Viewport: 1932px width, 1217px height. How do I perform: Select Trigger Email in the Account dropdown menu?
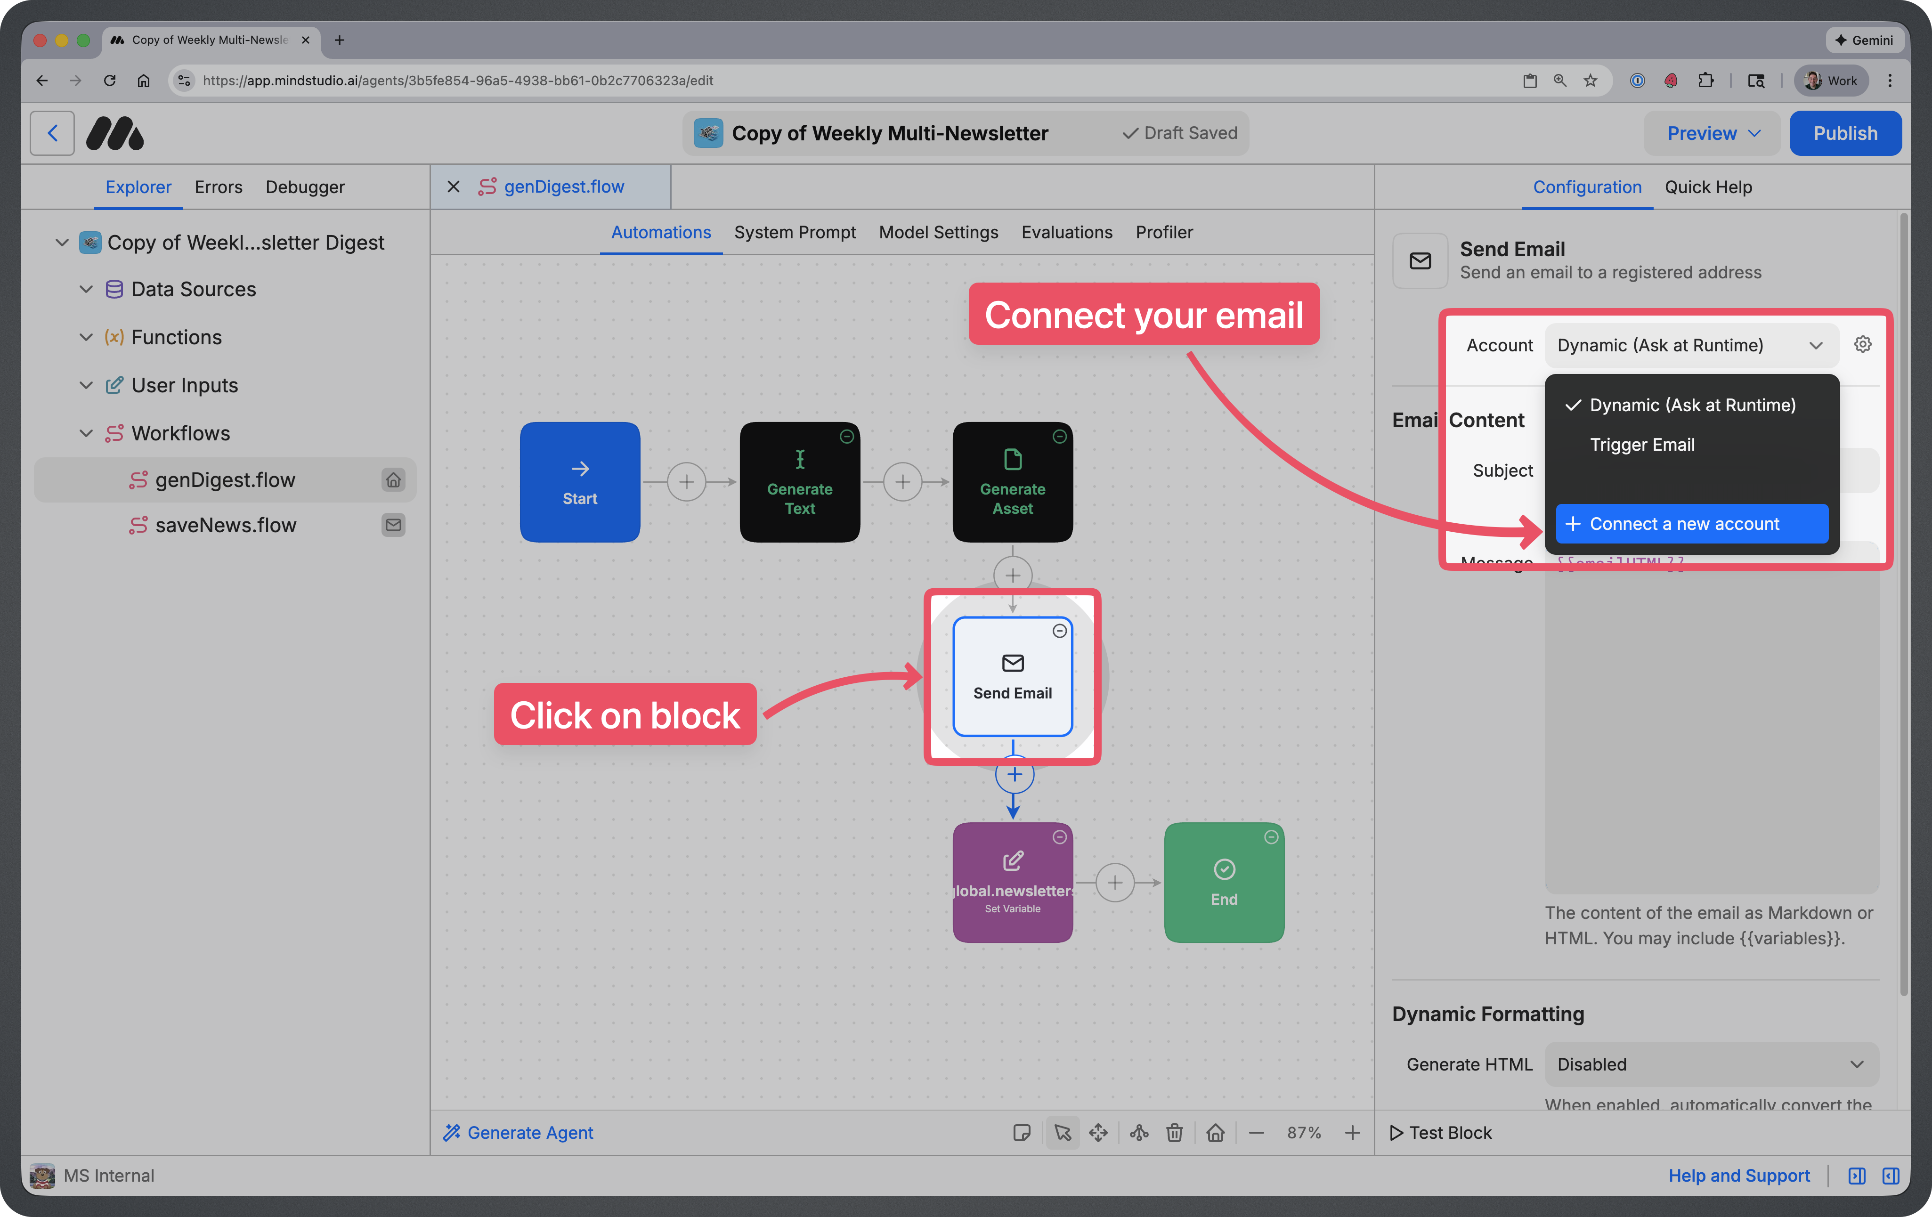[1641, 445]
